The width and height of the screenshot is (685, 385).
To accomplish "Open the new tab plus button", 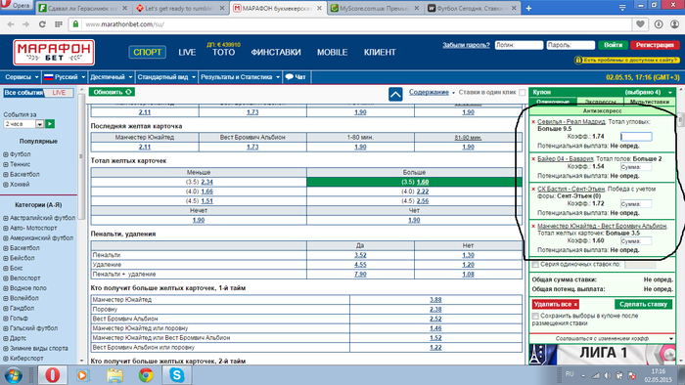I will point(528,8).
